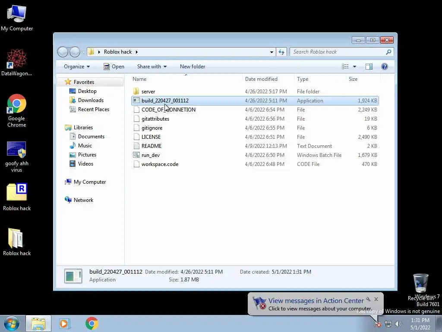Screen dimensions: 442x332
Task: Close the Action Center notification balloon
Action: (376, 299)
